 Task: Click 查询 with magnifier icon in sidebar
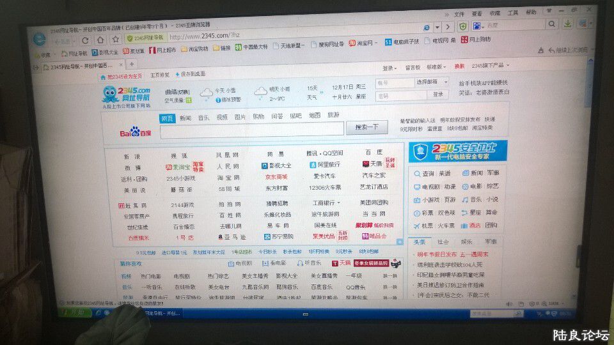pos(423,173)
